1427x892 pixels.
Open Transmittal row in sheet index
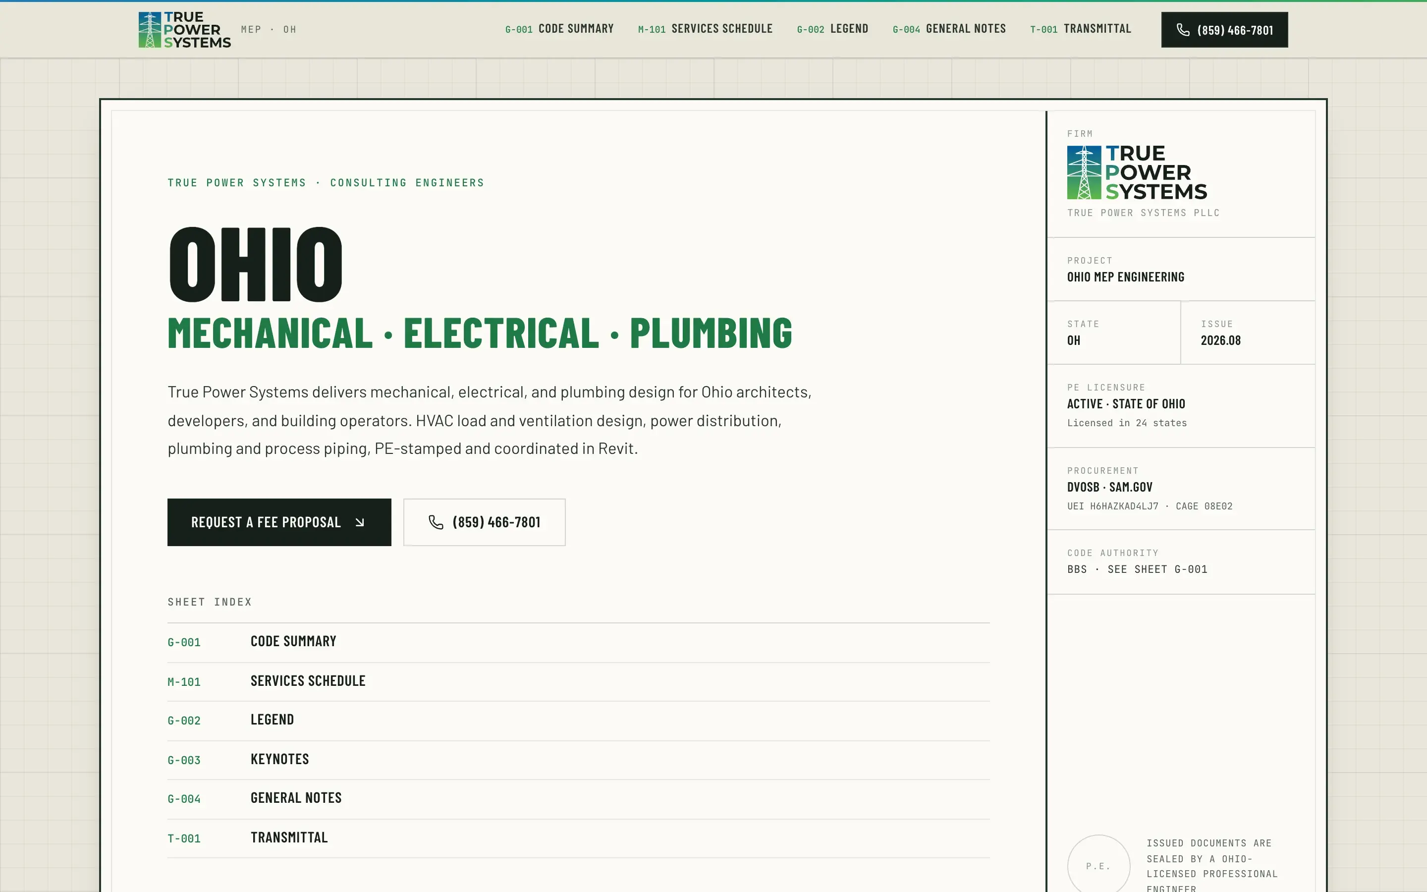tap(578, 838)
